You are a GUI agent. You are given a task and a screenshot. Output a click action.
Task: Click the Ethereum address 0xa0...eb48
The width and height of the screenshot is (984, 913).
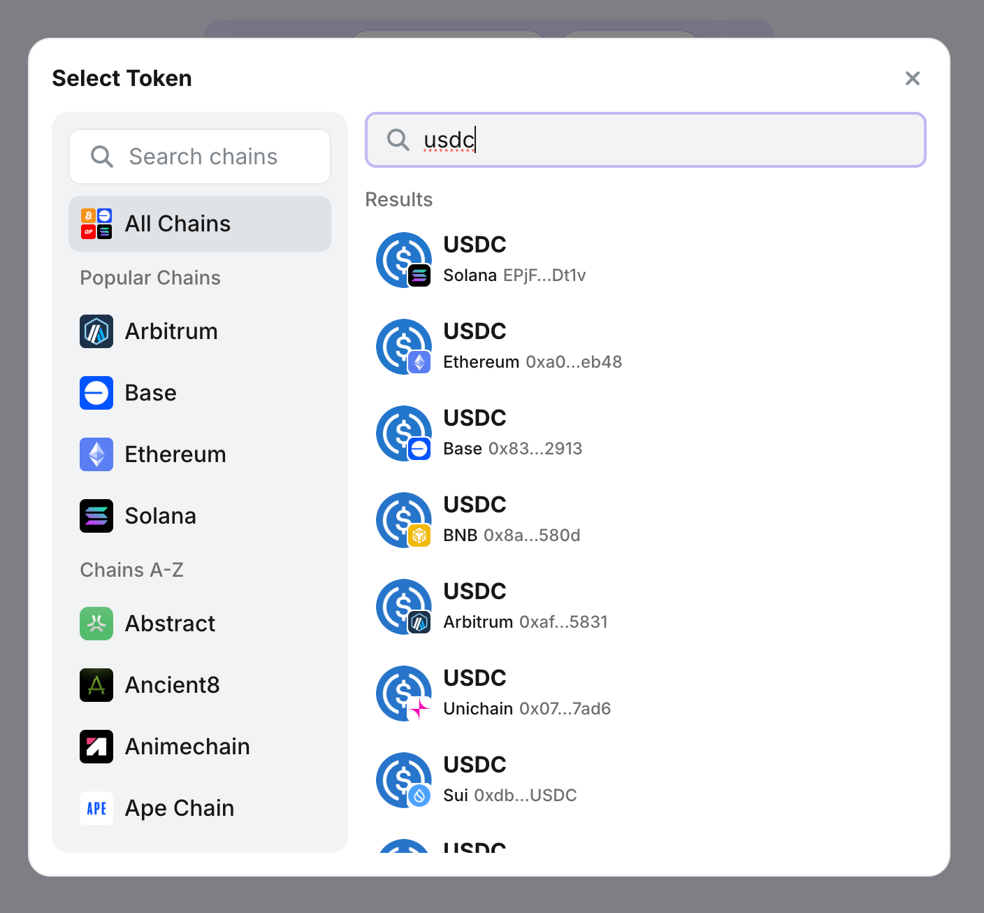[574, 362]
